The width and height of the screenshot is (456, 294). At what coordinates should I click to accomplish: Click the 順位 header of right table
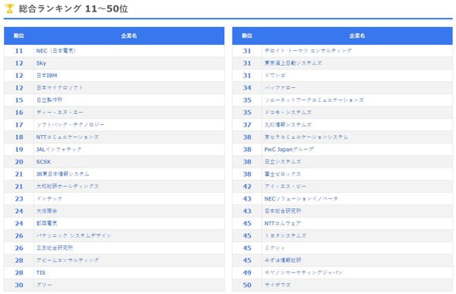pyautogui.click(x=247, y=35)
